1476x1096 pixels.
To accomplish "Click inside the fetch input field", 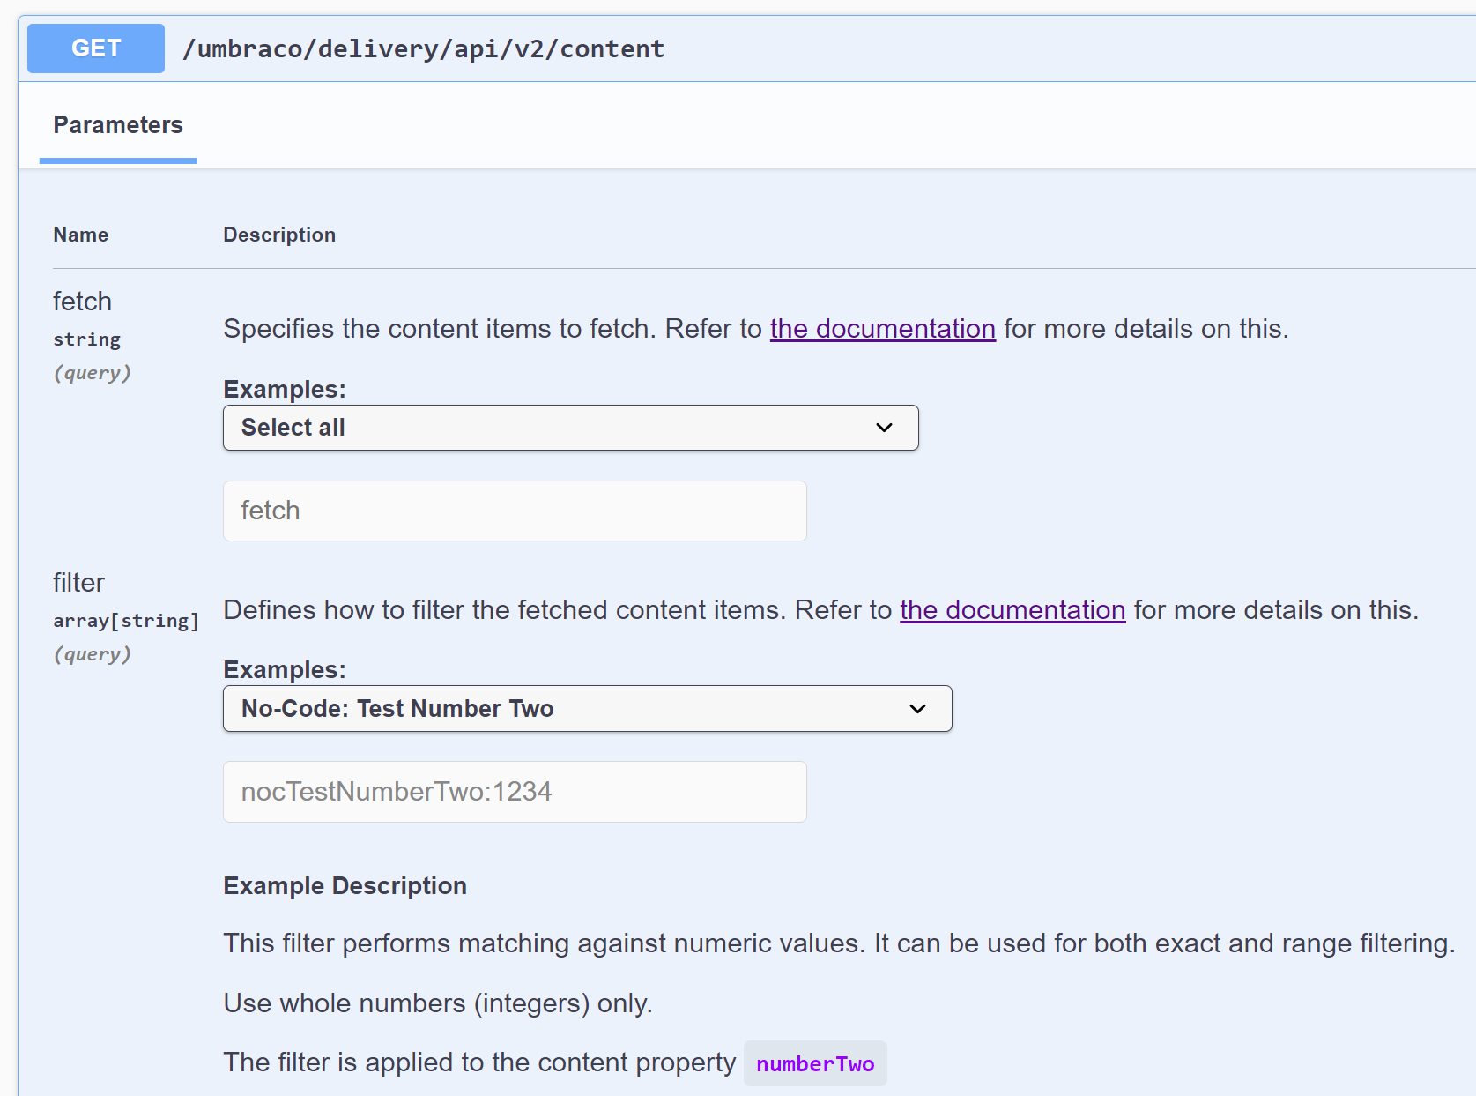I will [515, 511].
